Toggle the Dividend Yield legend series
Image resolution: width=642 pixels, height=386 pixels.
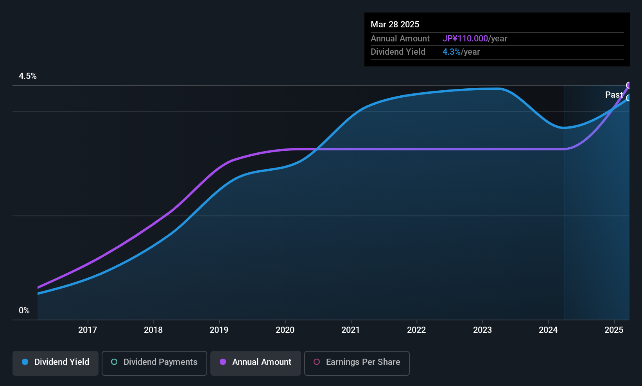(56, 363)
